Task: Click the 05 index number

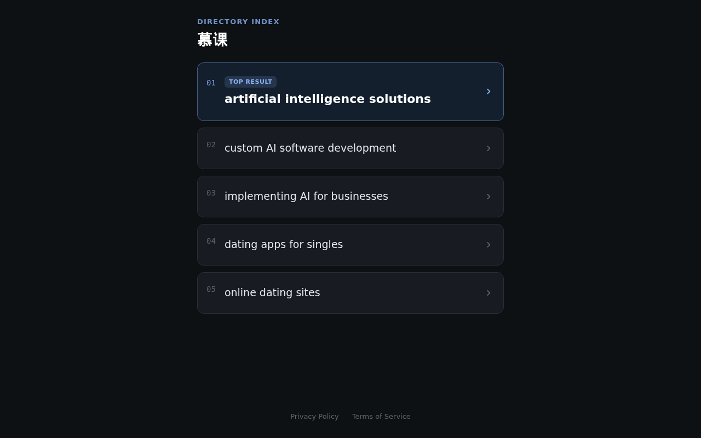Action: [211, 289]
